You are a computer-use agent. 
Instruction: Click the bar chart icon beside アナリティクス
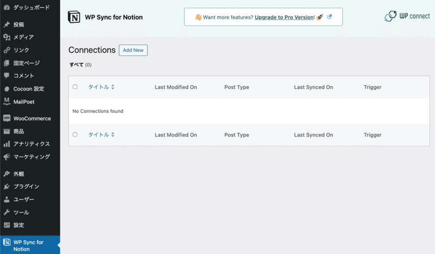pos(7,144)
